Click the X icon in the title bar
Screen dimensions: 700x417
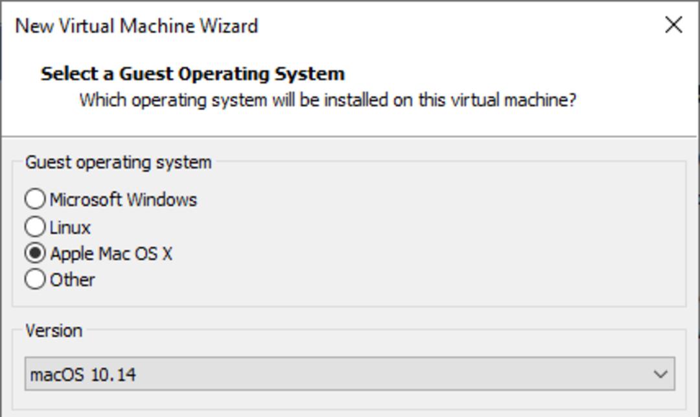click(x=673, y=25)
